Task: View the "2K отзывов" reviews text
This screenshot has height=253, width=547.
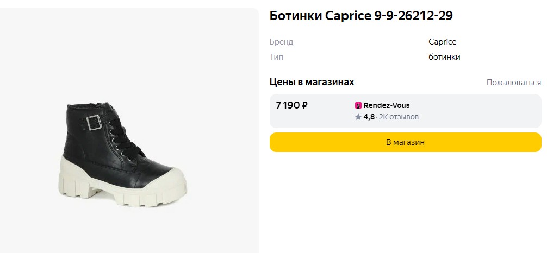Action: [x=399, y=117]
